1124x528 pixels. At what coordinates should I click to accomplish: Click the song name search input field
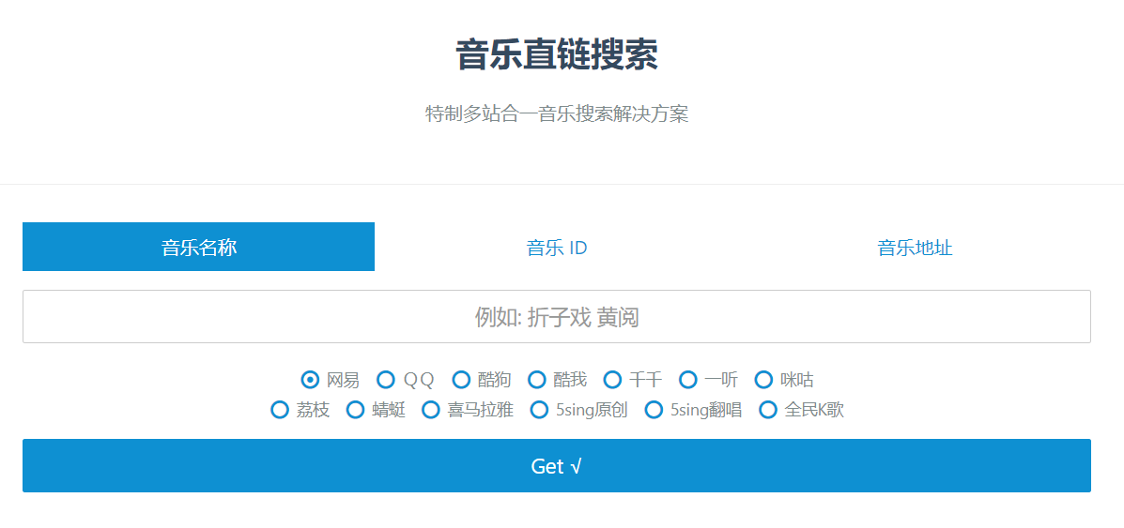click(x=557, y=317)
